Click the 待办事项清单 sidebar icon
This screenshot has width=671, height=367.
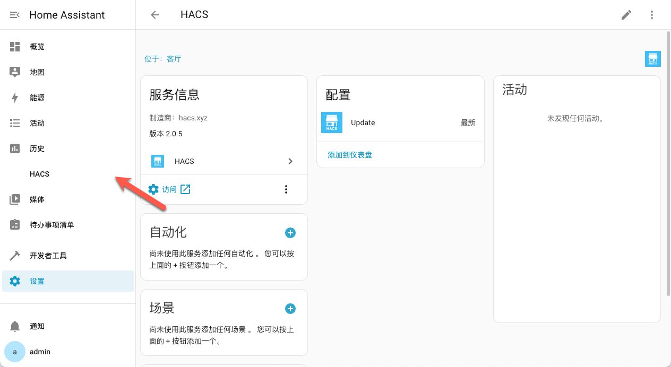15,225
